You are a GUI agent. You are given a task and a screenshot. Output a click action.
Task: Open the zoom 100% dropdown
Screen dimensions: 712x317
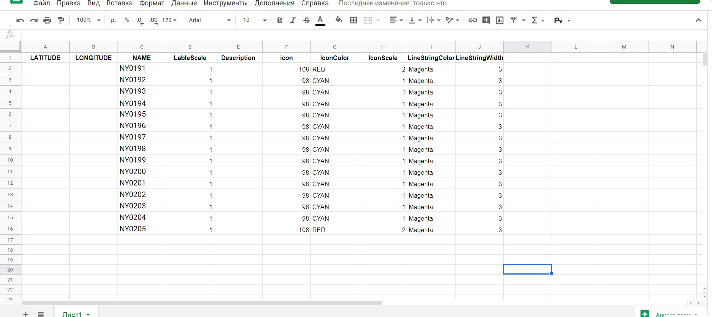[x=88, y=20]
